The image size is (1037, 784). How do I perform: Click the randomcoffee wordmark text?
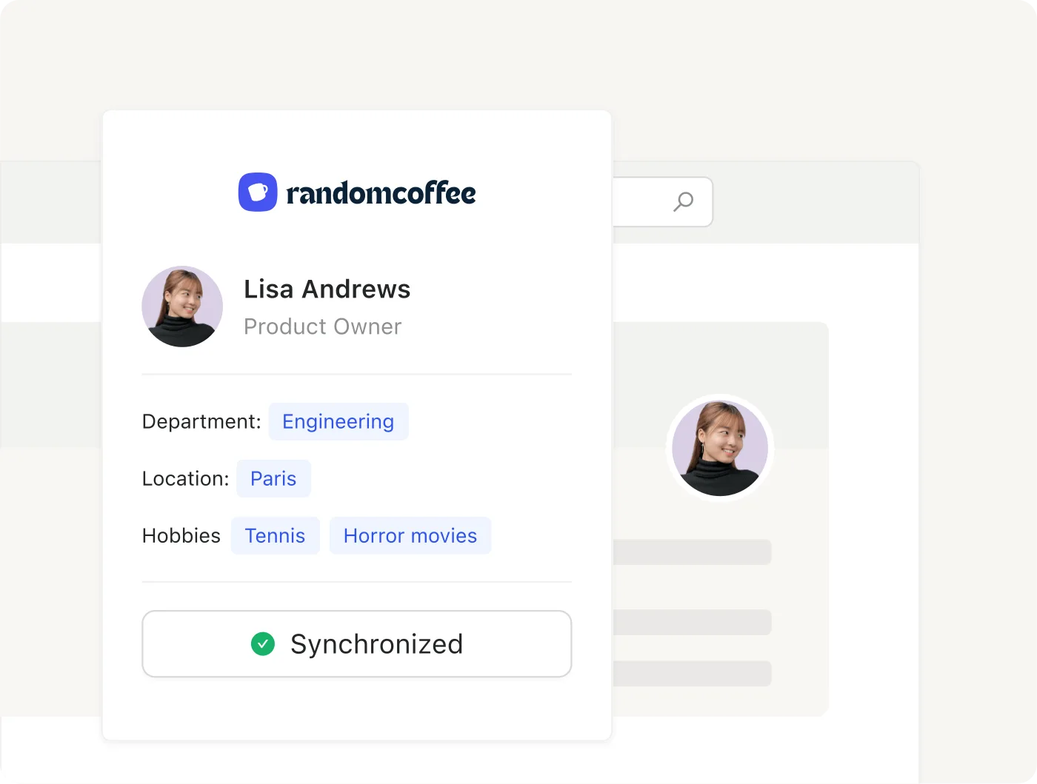click(381, 193)
